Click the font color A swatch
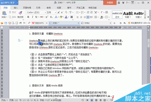Image resolution: width=151 pixels, height=102 pixels. pyautogui.click(x=66, y=17)
